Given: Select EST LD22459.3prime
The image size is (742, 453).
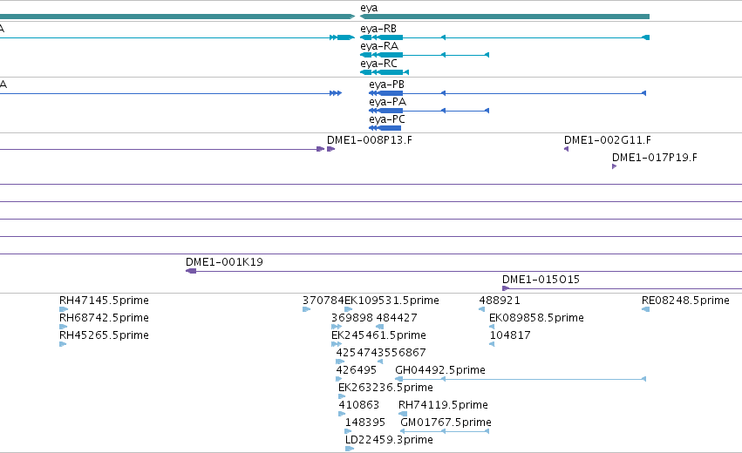Looking at the screenshot, I should 389,440.
